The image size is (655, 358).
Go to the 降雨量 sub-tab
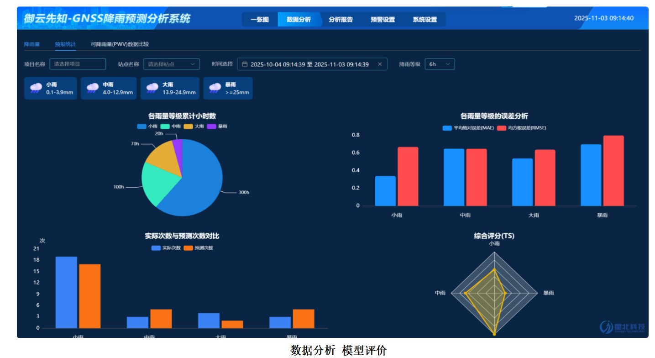[x=32, y=44]
